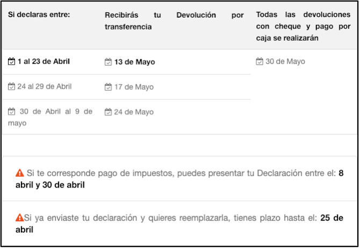The height and width of the screenshot is (248, 360).
Task: Click calendar icon beside 1 al 23 de Abril
Action: click(x=11, y=62)
